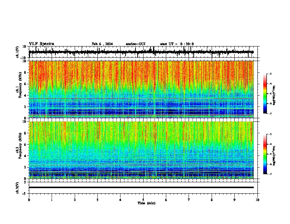Click the ch.1 waveform trace panel
The height and width of the screenshot is (224, 290).
[143, 52]
